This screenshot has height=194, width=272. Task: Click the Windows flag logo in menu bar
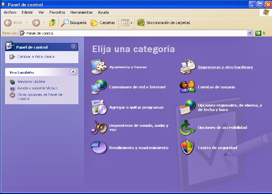tap(266, 12)
